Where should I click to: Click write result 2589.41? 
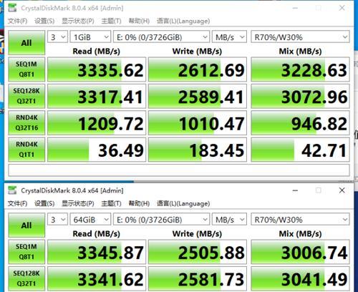coord(198,96)
